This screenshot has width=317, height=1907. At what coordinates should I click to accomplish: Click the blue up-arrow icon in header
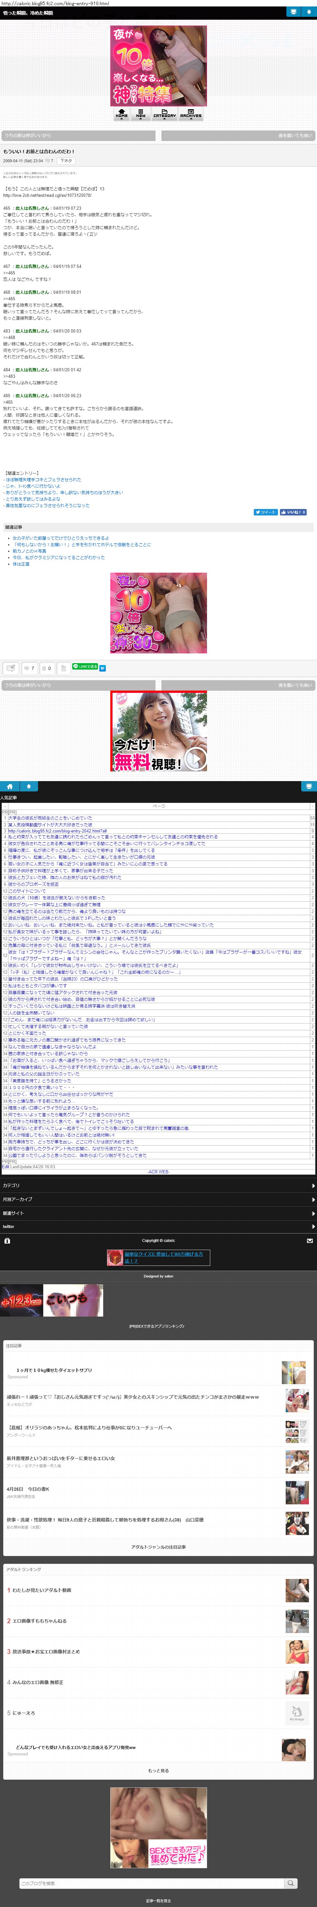click(x=309, y=12)
